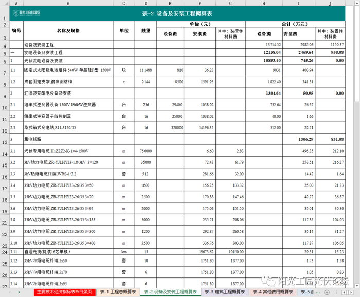Select cell 成套固定支架,镀锌钢结构
Image resolution: width=360 pixels, height=297 pixels.
click(68, 82)
